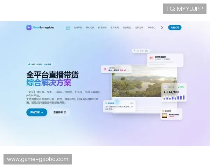
Task: Open the 核心功能 nav item
Action: pyautogui.click(x=90, y=28)
